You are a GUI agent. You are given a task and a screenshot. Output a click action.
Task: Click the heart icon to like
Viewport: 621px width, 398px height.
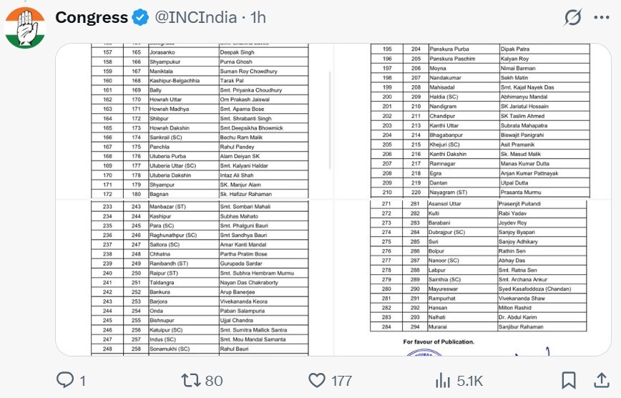tap(317, 380)
